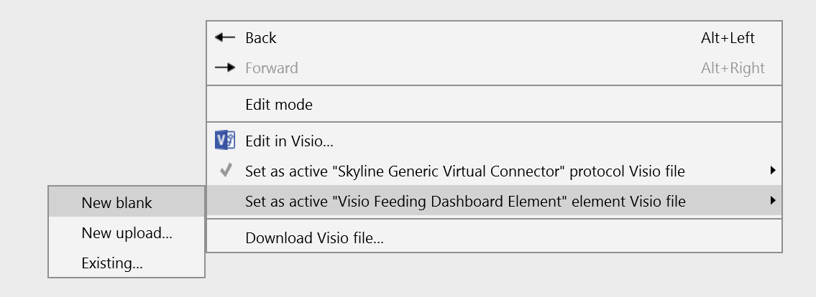The width and height of the screenshot is (816, 297).
Task: Select the disabled Forward menu entry
Action: 495,67
